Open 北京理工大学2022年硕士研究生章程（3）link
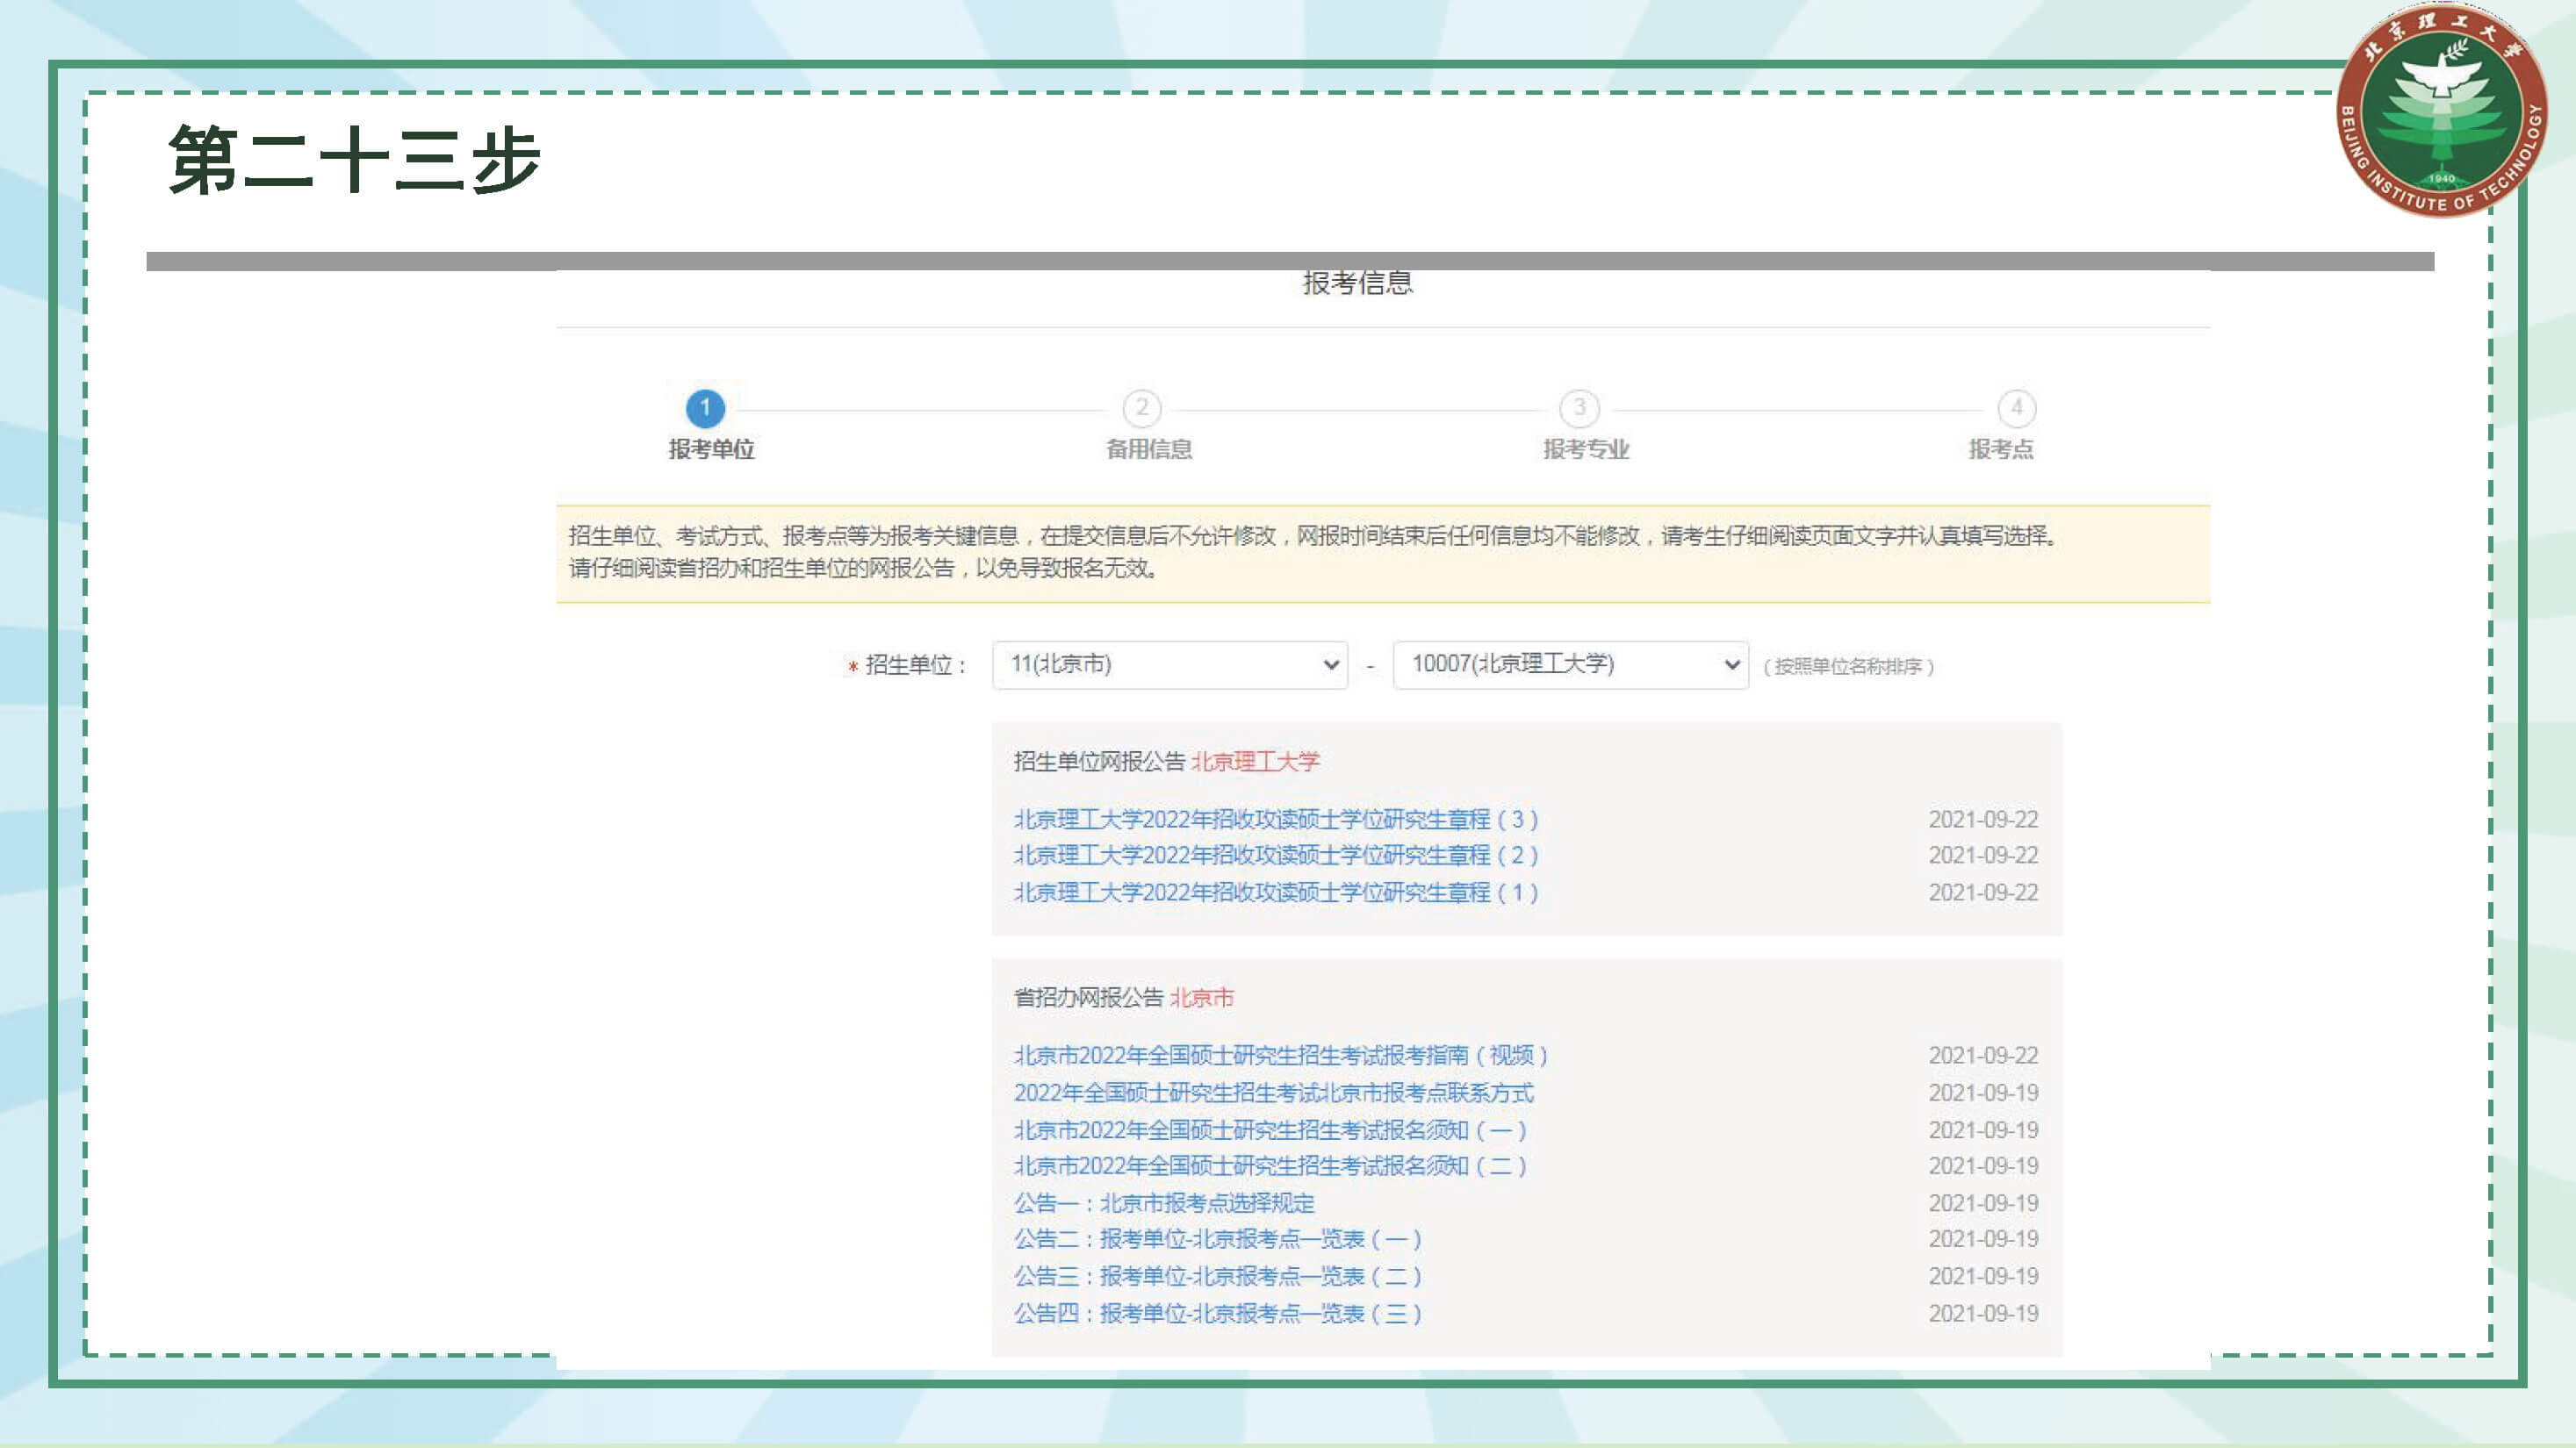This screenshot has width=2576, height=1448. click(1276, 820)
